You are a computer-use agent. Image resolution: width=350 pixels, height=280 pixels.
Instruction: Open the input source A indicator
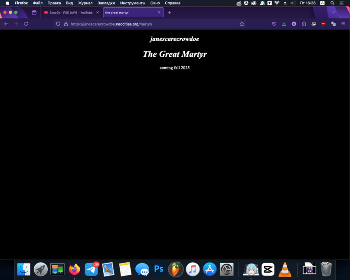(322, 3)
